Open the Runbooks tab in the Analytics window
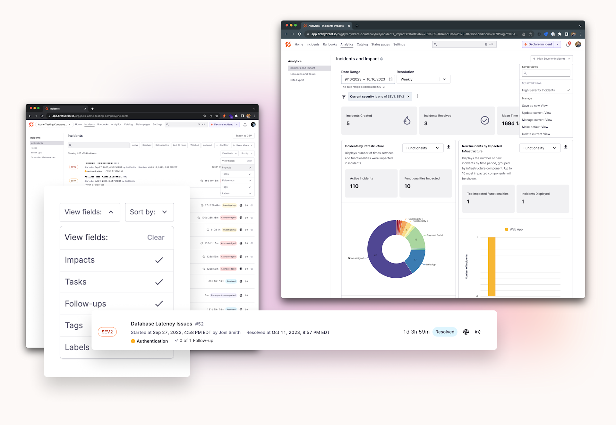Viewport: 616px width, 425px height. coord(329,45)
